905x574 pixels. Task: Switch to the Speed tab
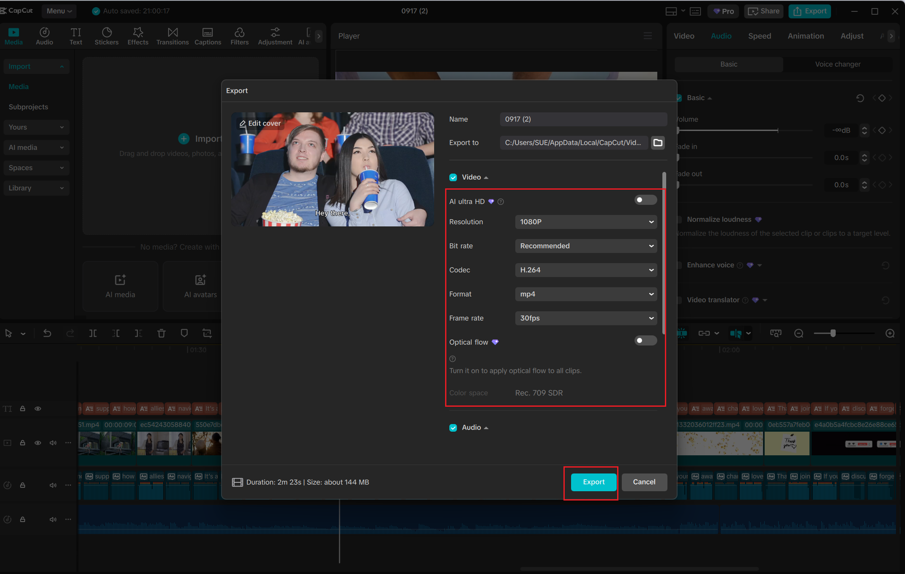(759, 36)
